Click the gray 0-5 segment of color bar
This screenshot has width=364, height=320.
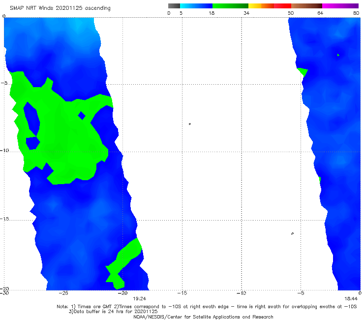(x=174, y=6)
